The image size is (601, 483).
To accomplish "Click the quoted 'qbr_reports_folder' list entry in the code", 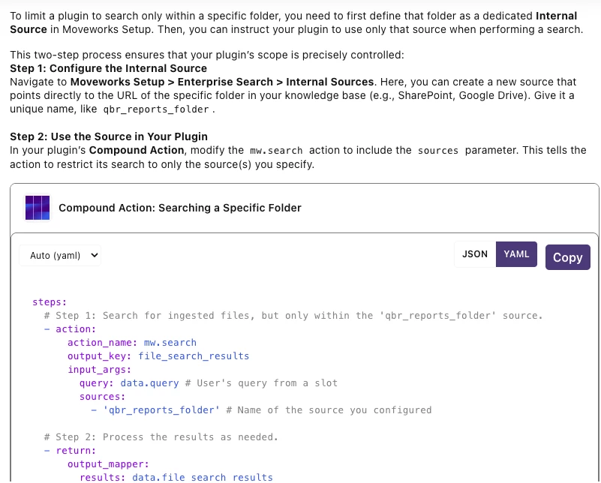I will click(x=161, y=409).
